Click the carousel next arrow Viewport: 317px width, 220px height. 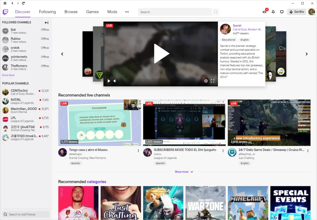[307, 54]
